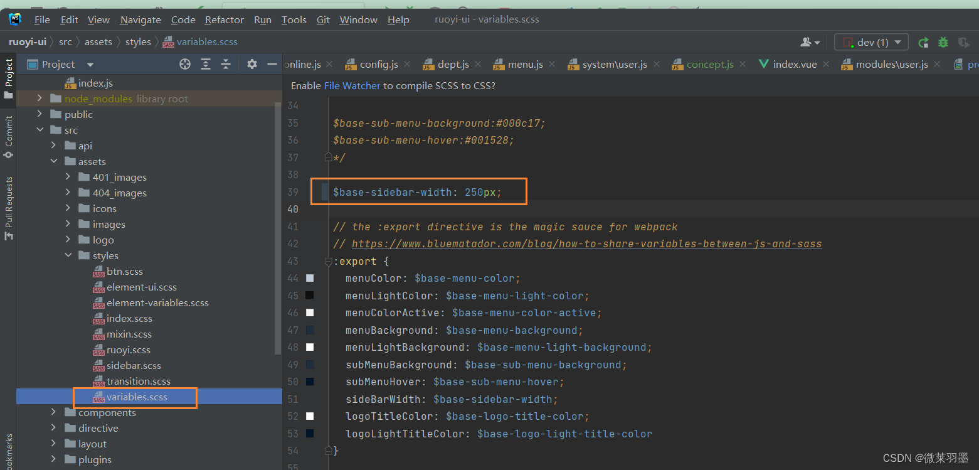979x470 pixels.
Task: Click the Select Opened File target icon
Action: click(185, 64)
